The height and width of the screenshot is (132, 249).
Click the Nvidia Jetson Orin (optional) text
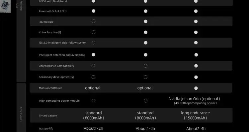pyautogui.click(x=194, y=99)
